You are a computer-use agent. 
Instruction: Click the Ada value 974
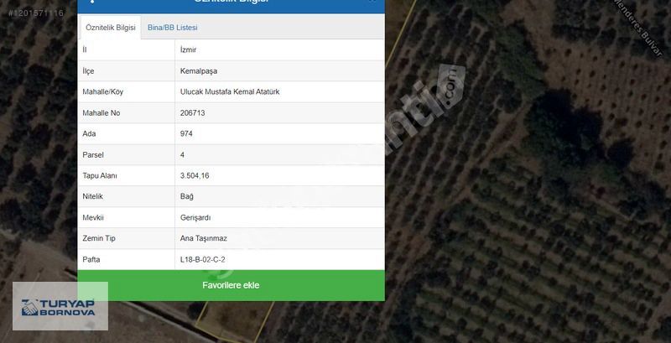(186, 134)
